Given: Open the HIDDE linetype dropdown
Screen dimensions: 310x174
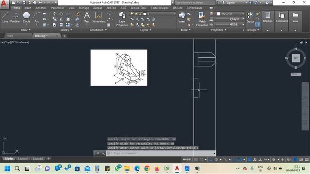Looking at the screenshot, I should point(229,25).
